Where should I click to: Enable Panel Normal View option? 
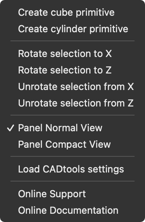pyautogui.click(x=72, y=128)
